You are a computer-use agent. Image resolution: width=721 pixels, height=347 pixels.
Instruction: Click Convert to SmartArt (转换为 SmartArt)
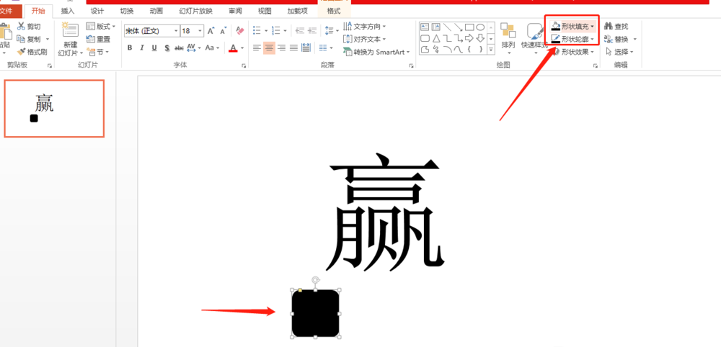pos(376,52)
